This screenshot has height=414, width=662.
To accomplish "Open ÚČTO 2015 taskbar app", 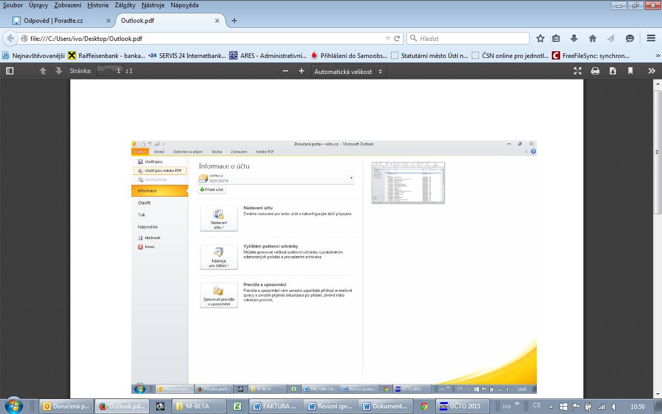I will pyautogui.click(x=462, y=406).
